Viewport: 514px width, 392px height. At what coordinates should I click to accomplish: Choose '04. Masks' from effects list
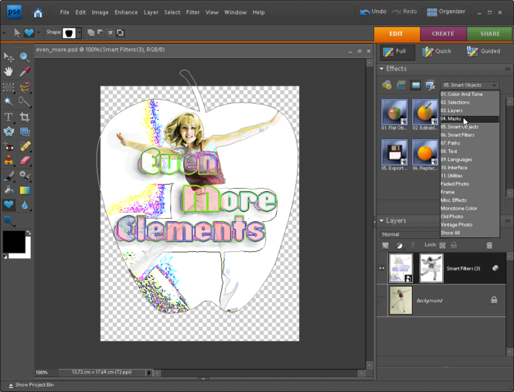[x=451, y=118]
